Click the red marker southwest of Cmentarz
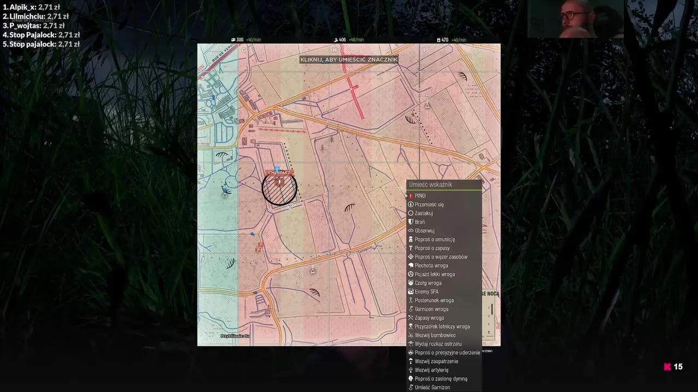Image resolution: width=698 pixels, height=392 pixels. (260, 248)
